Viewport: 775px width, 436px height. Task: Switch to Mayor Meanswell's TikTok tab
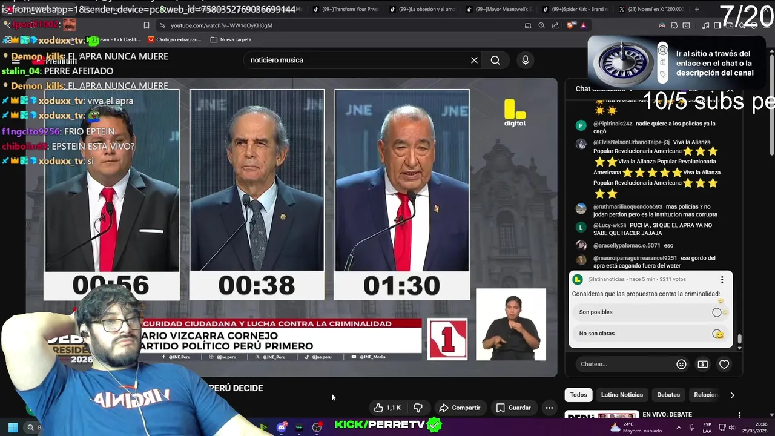click(x=499, y=9)
